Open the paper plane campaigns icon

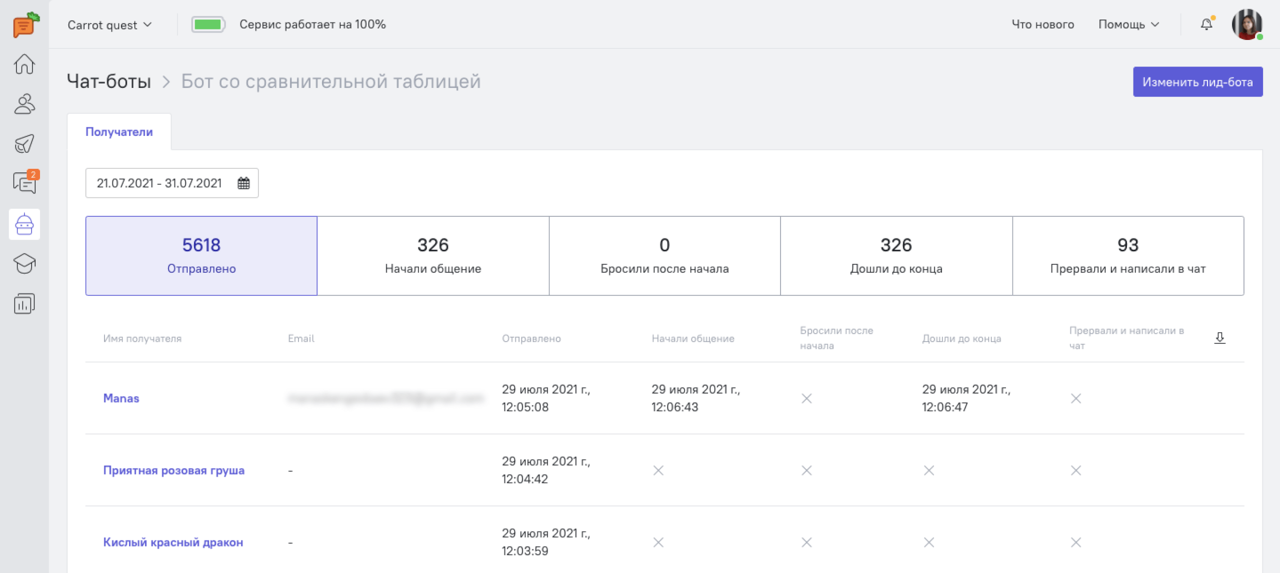24,144
